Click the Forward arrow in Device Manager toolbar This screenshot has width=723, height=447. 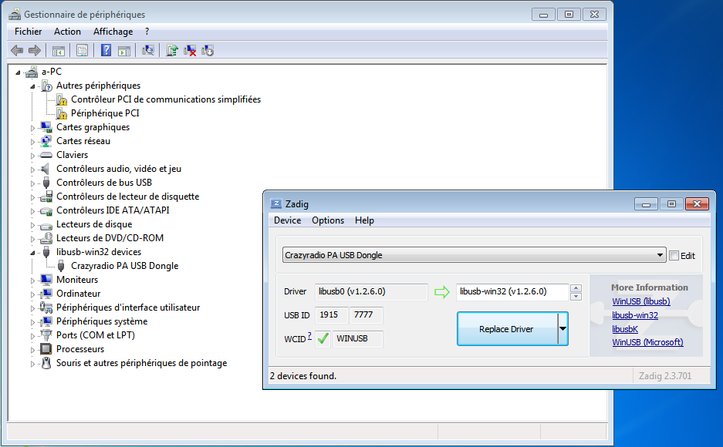(35, 50)
